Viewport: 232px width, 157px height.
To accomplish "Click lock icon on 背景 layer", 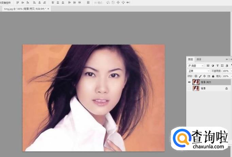I will click(x=227, y=88).
